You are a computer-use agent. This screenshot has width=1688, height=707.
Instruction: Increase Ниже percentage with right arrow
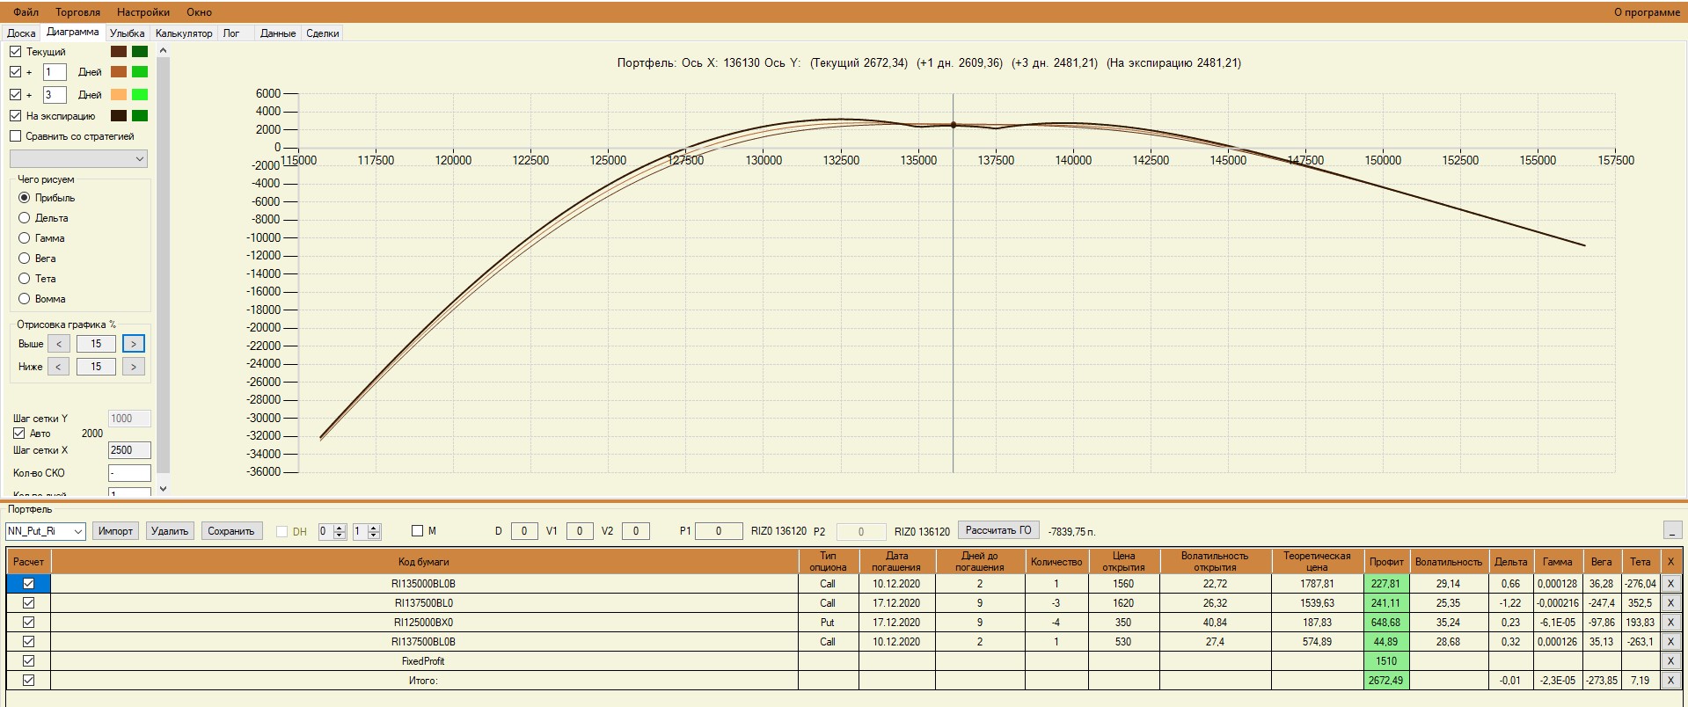(x=134, y=367)
